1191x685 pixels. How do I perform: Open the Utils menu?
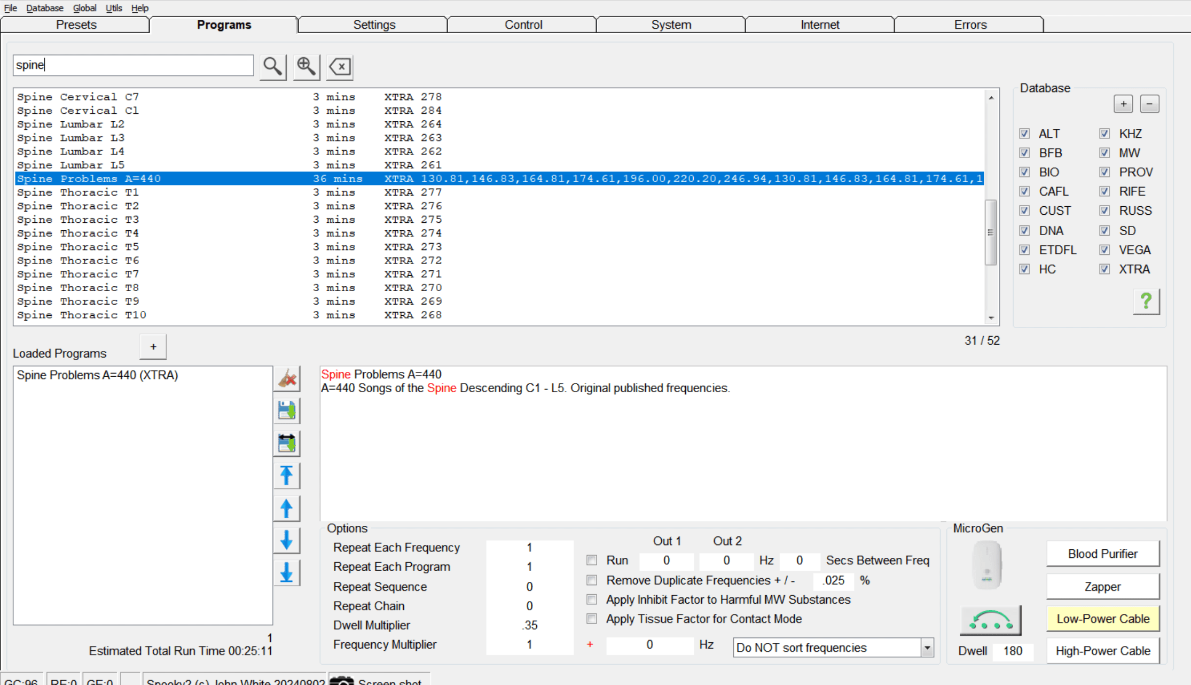coord(114,8)
